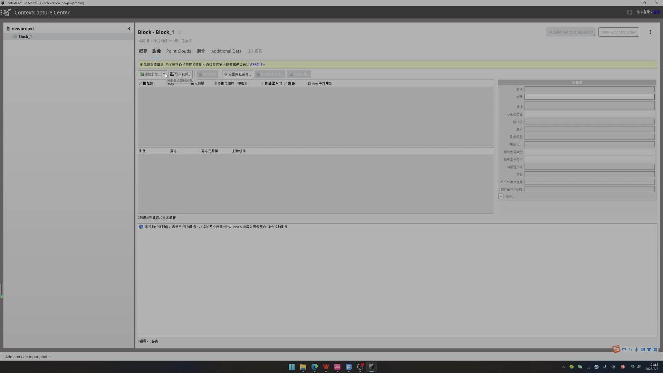
Task: Select the 添加影像 (Add photos) tool
Action: [x=151, y=74]
